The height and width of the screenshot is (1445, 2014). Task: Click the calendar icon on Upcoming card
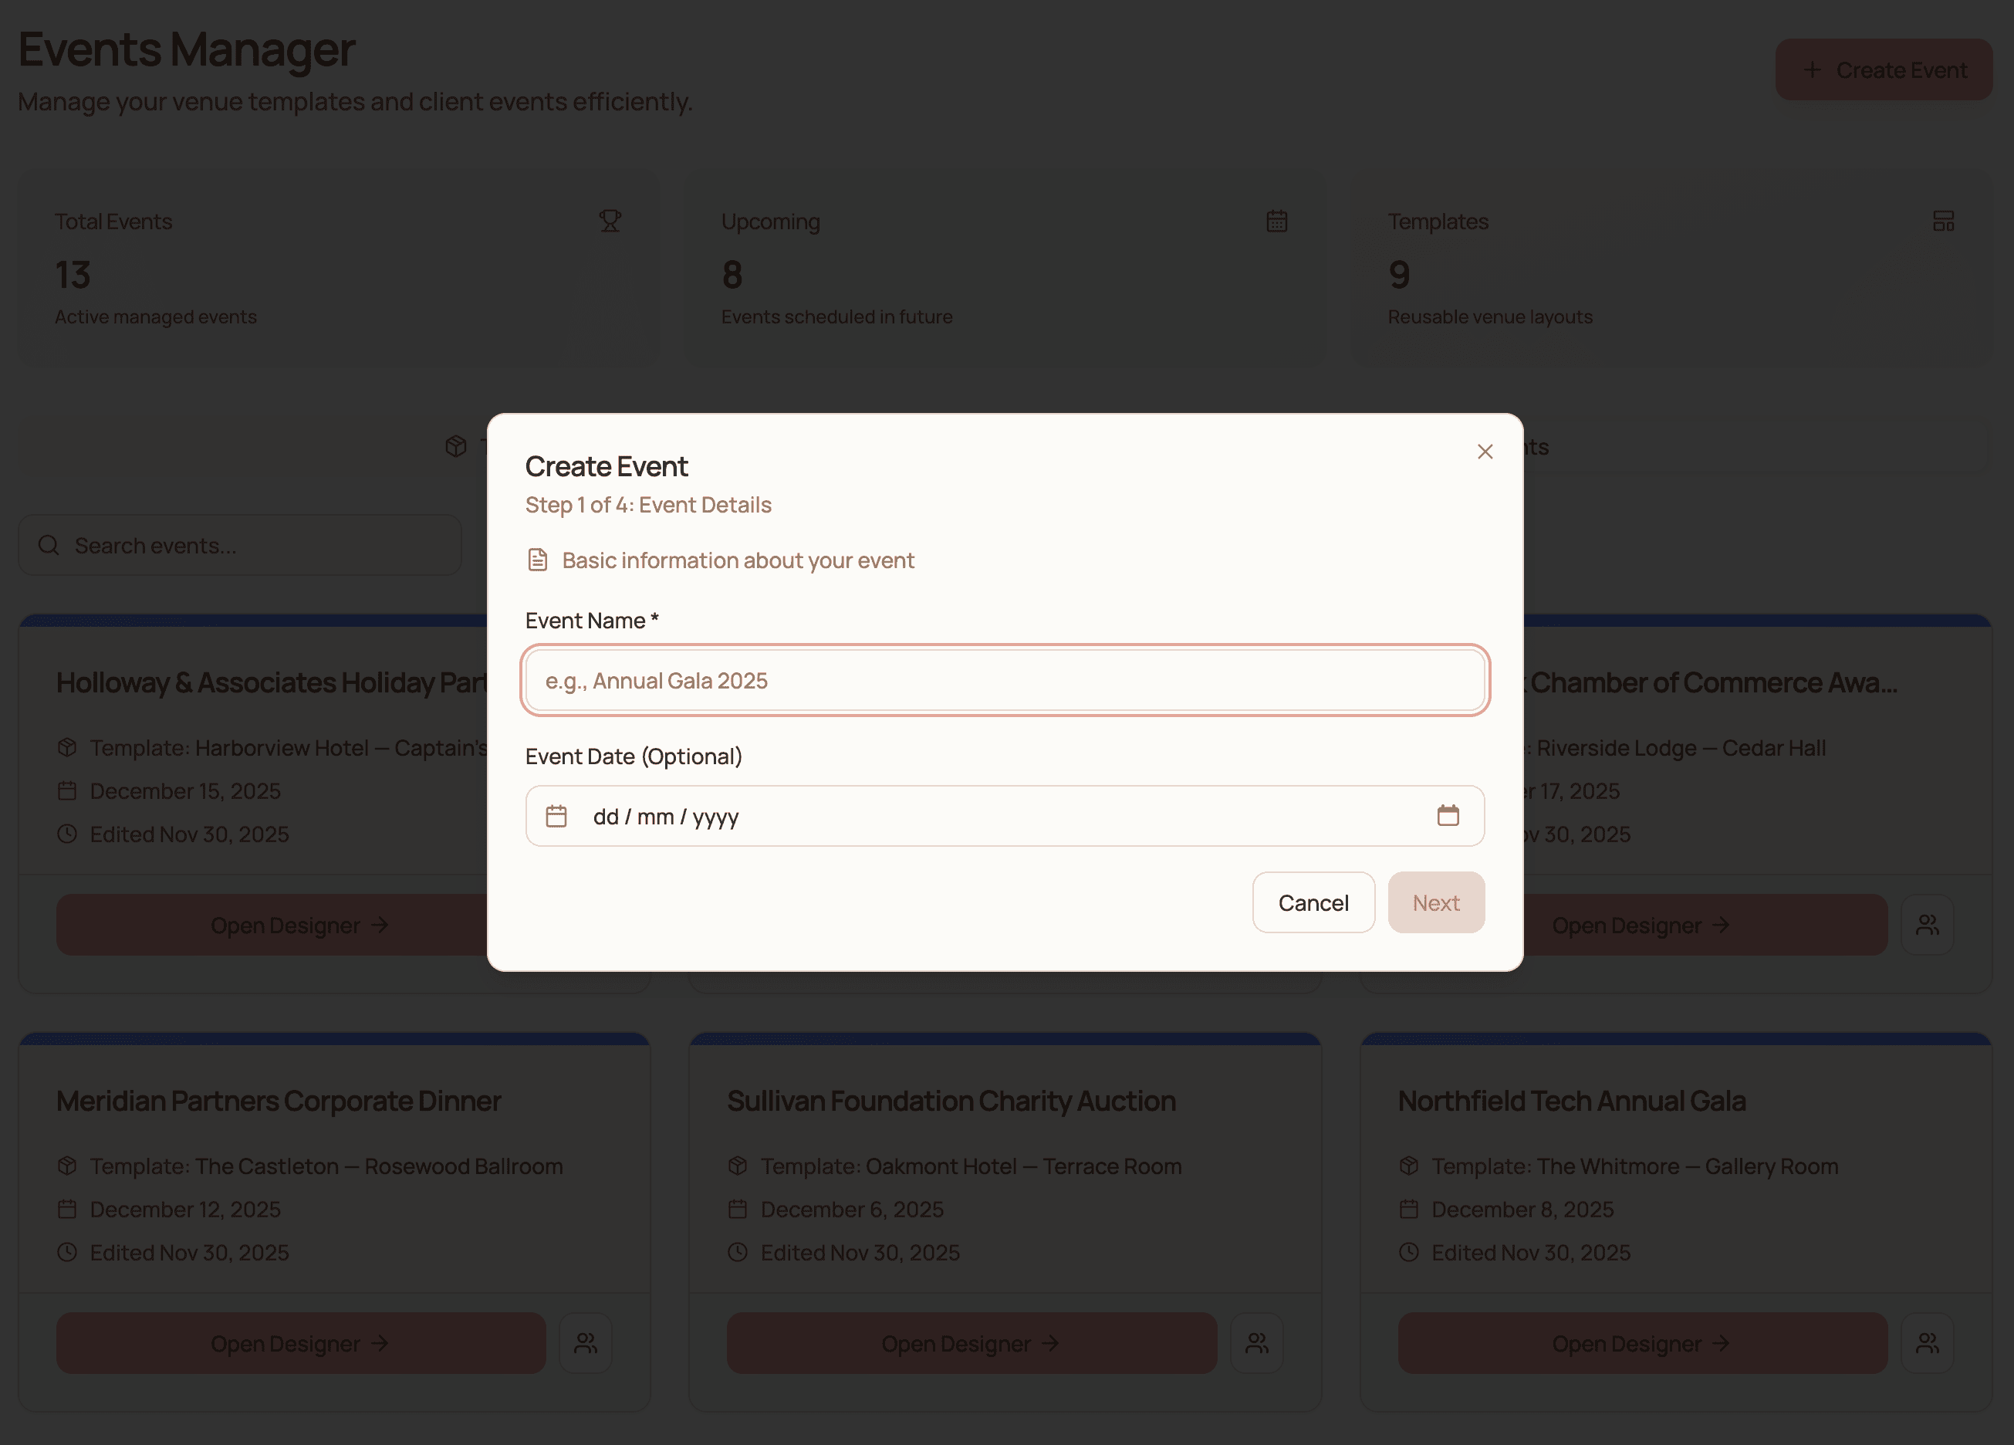click(1277, 221)
